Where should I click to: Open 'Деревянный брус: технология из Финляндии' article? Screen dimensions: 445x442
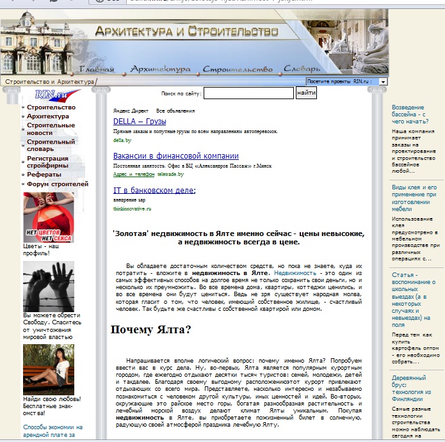tap(412, 388)
